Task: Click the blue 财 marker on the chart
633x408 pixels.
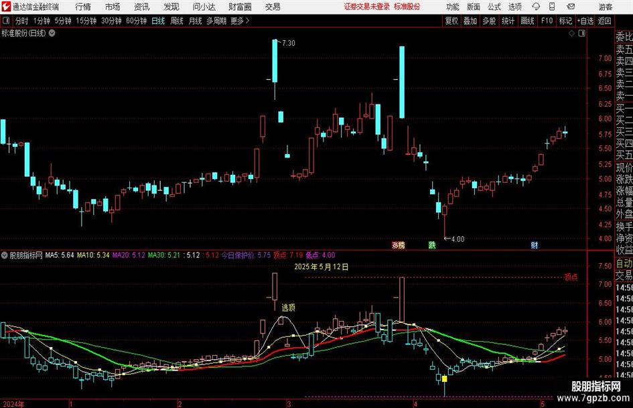Action: pos(534,245)
